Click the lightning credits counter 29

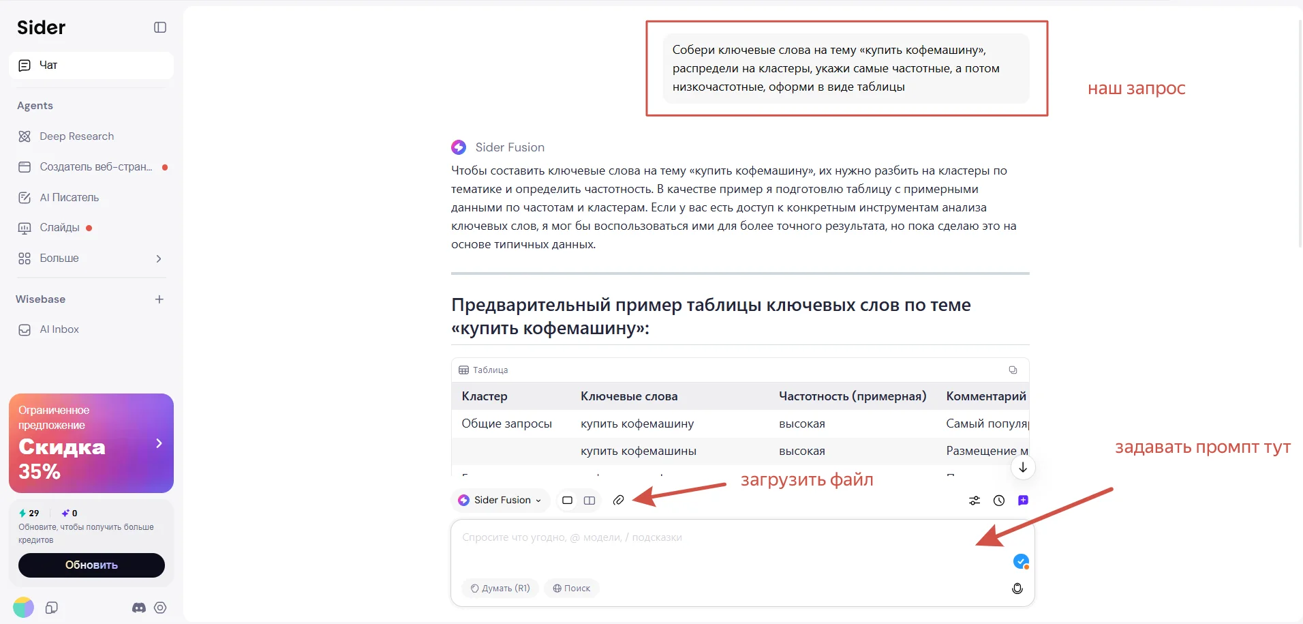point(29,513)
